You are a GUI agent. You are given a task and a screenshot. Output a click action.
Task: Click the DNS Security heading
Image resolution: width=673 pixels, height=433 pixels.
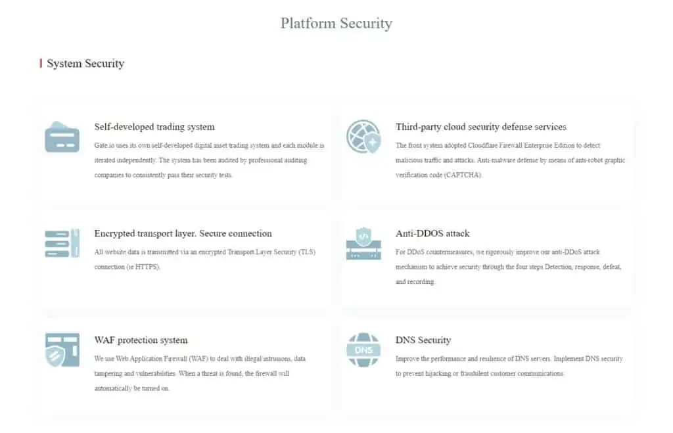[423, 340]
